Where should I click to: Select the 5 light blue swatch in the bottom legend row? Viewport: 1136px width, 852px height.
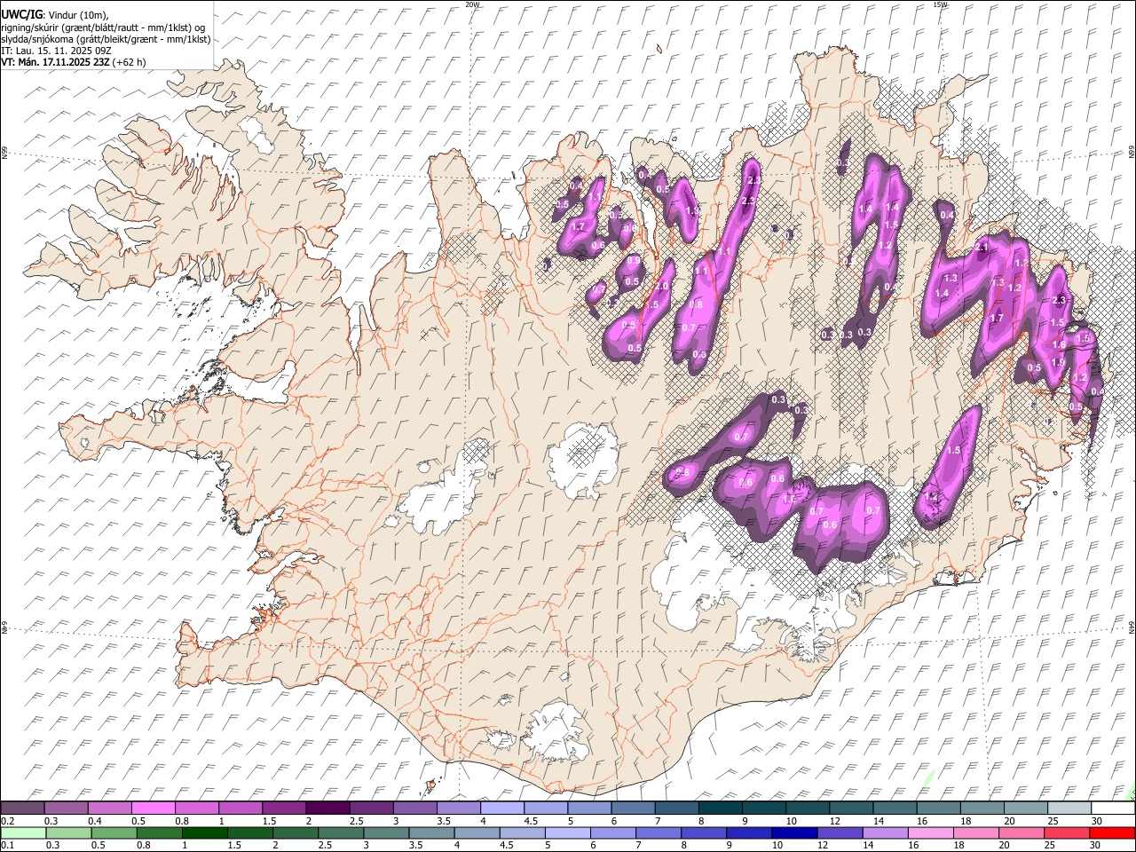pos(568,833)
